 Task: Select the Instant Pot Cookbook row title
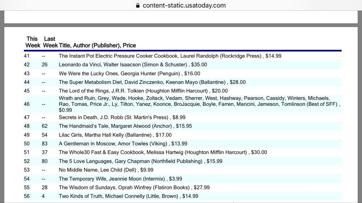pos(170,56)
